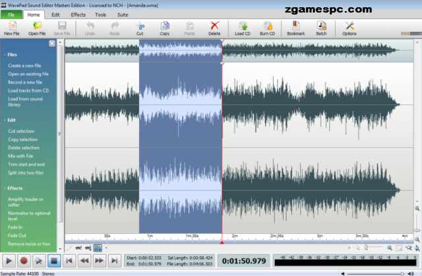Switch to the Suite tab
422x276 pixels.
(123, 15)
